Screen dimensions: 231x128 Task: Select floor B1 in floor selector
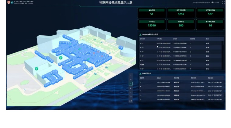click(x=131, y=88)
